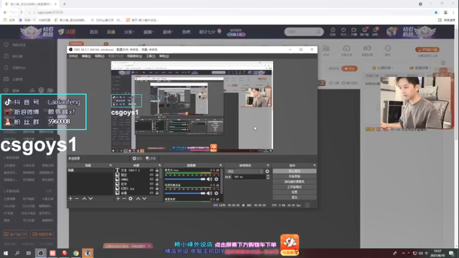Open the scene transition properties gear

(267, 171)
